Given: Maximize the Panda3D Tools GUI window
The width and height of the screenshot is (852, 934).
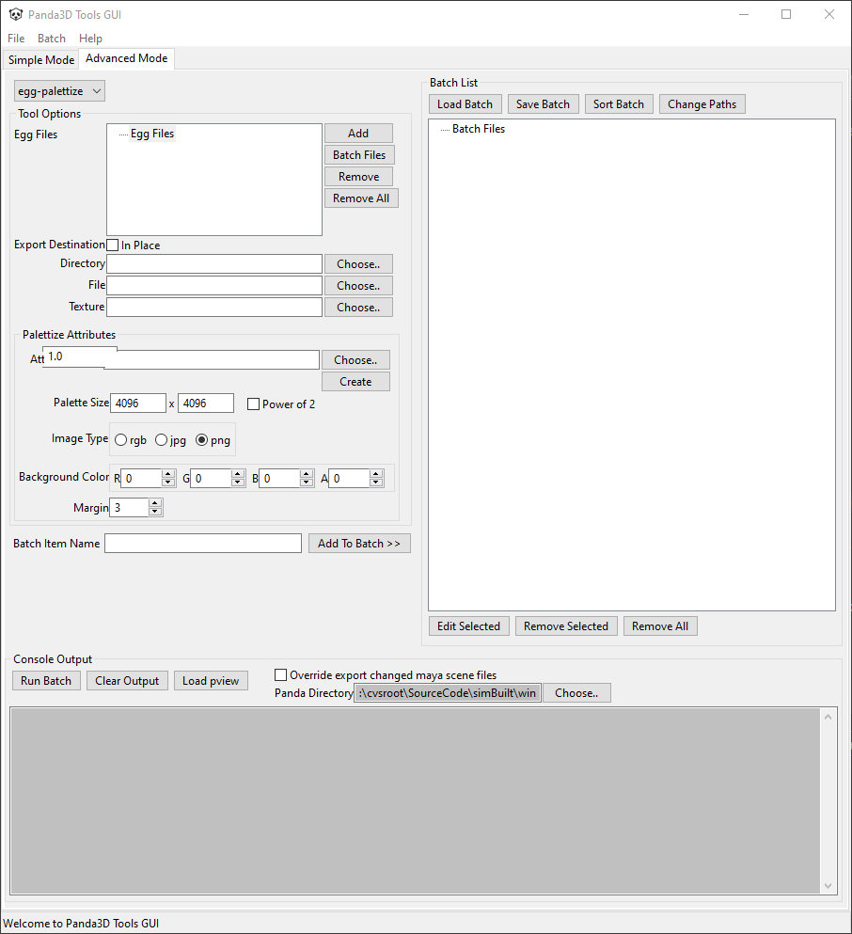Looking at the screenshot, I should tap(786, 14).
